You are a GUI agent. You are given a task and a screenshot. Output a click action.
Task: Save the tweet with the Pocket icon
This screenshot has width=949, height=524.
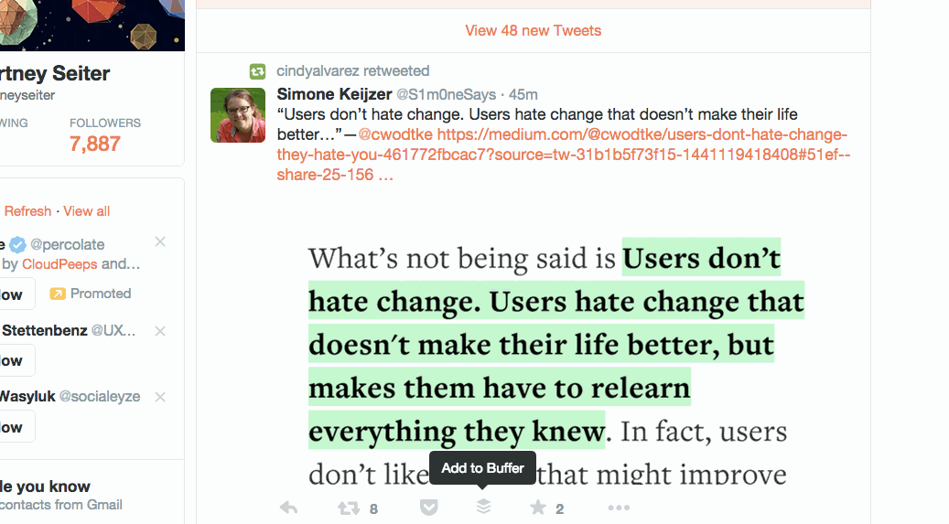tap(429, 507)
